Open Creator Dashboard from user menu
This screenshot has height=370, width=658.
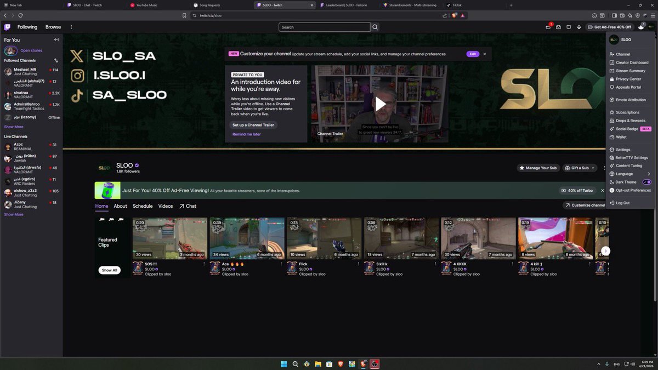coord(630,62)
